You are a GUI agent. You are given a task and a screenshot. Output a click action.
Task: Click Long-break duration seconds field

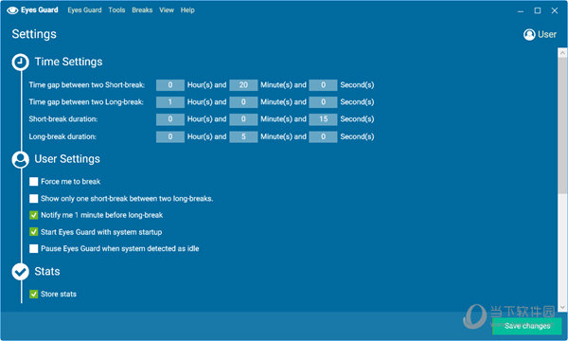pyautogui.click(x=323, y=136)
